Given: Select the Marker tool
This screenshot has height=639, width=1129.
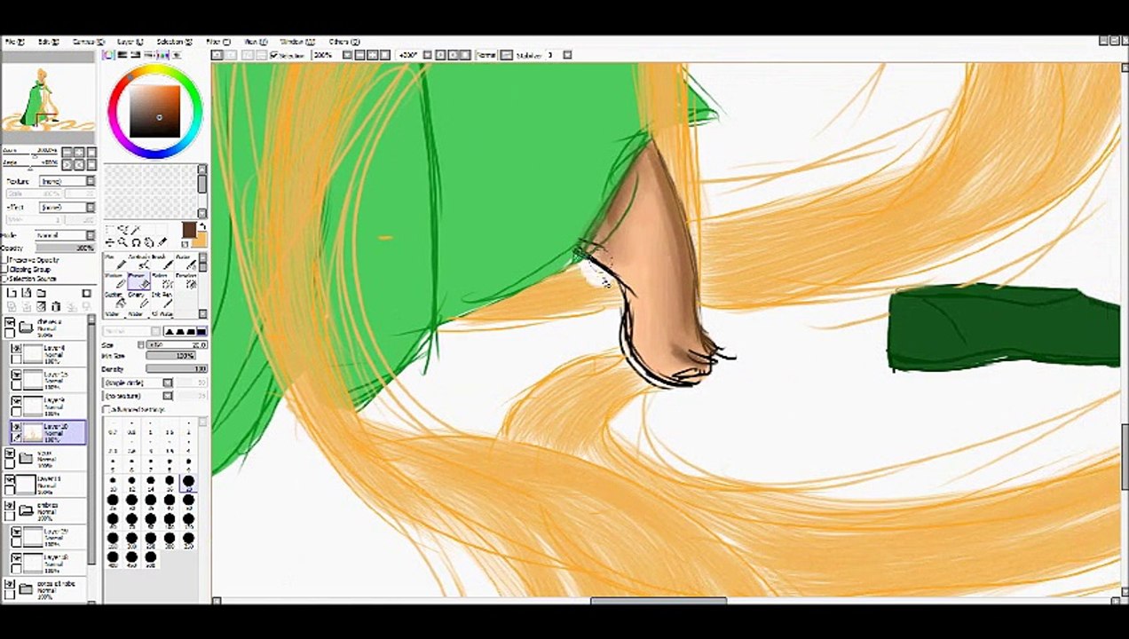Looking at the screenshot, I should 114,280.
